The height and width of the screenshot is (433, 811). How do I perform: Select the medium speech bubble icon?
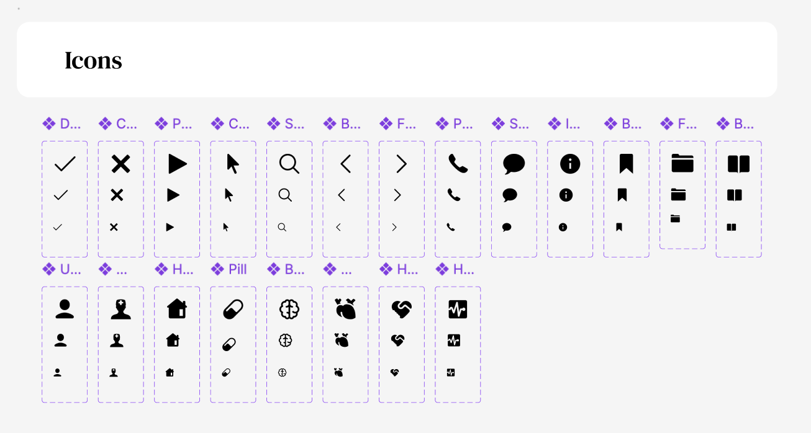tap(510, 195)
